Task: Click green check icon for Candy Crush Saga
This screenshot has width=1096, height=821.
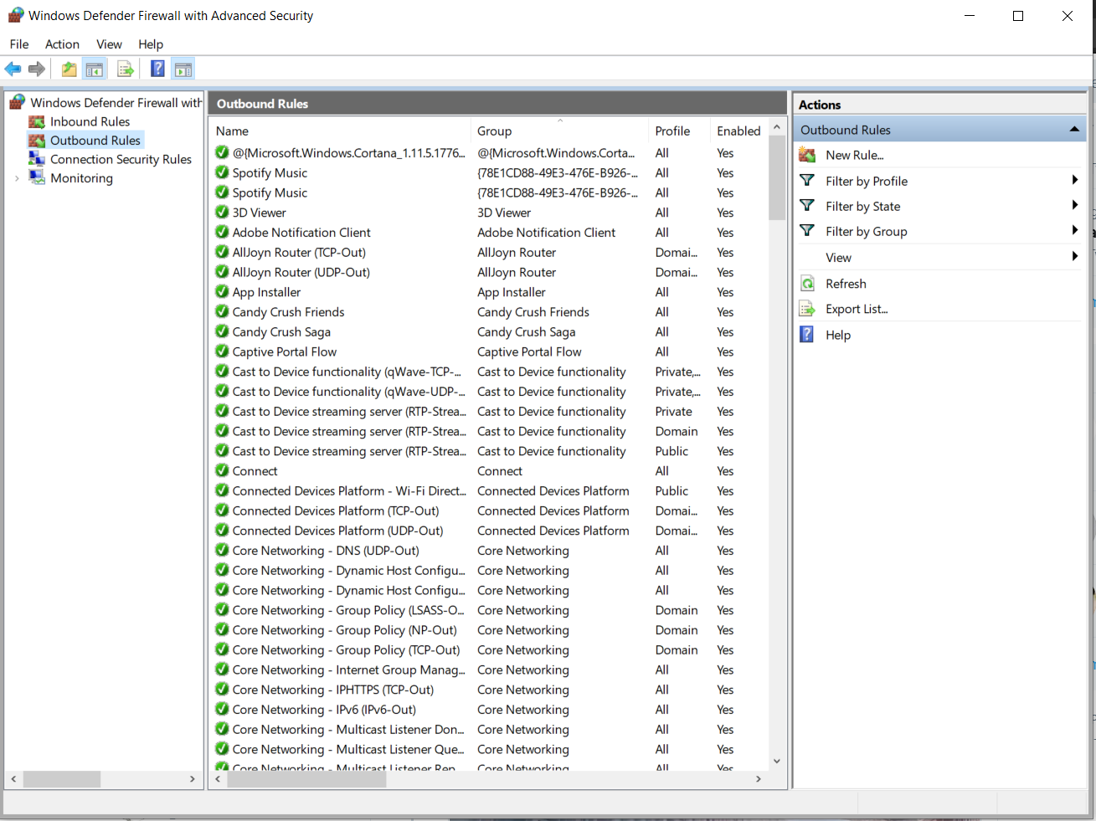Action: coord(222,331)
